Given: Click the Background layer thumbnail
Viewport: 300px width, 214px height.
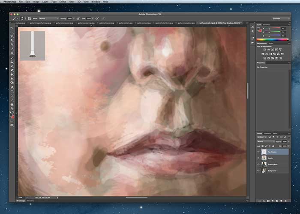Looking at the screenshot, I should point(264,171).
